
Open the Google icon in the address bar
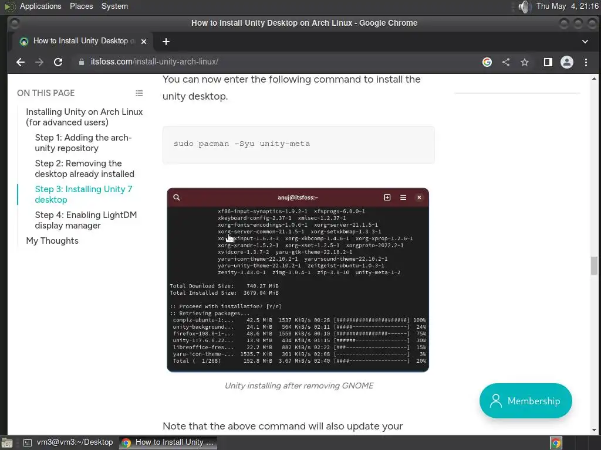pyautogui.click(x=487, y=62)
